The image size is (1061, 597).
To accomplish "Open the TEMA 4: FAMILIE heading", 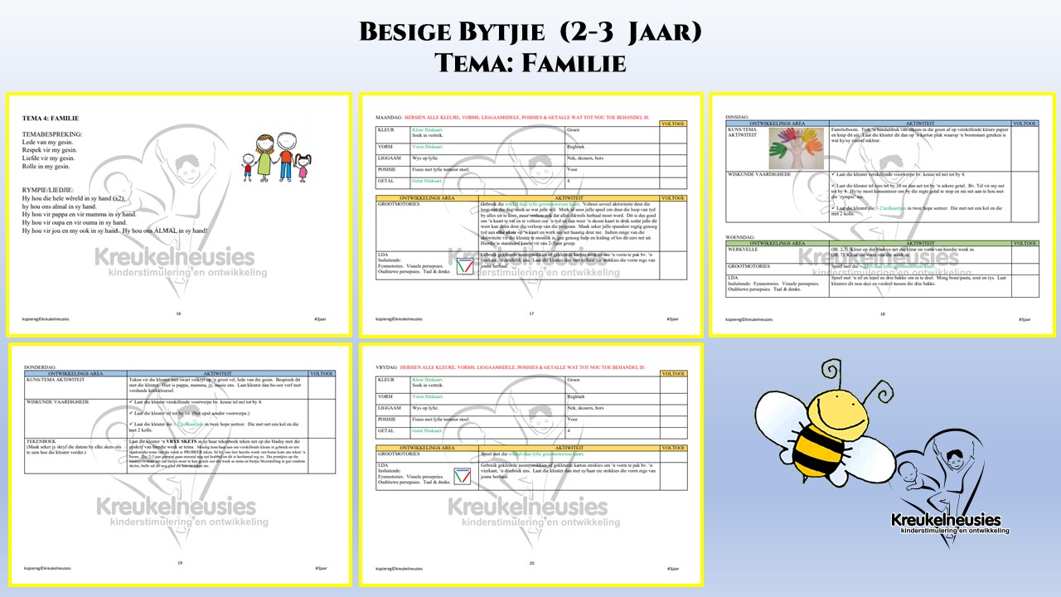I will (51, 119).
